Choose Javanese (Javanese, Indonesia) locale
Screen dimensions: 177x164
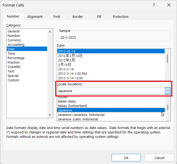pyautogui.click(x=111, y=115)
